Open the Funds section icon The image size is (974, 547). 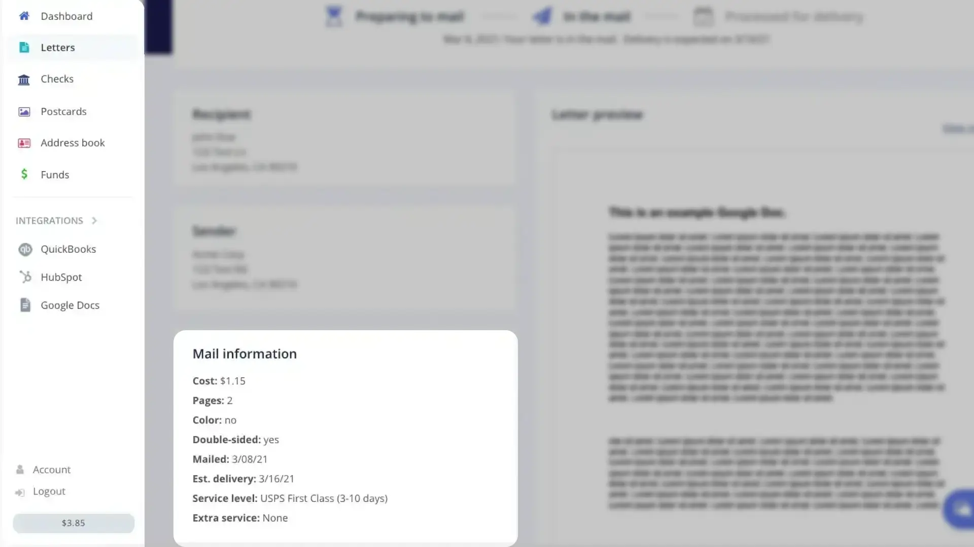(24, 174)
